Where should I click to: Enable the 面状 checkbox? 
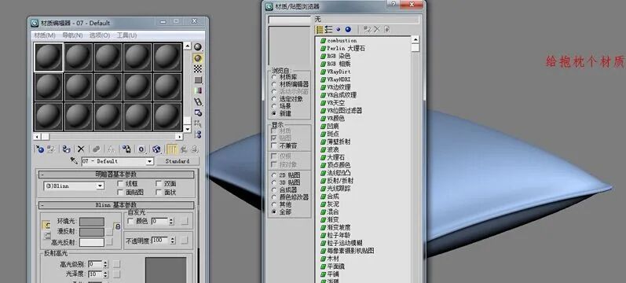pos(159,193)
